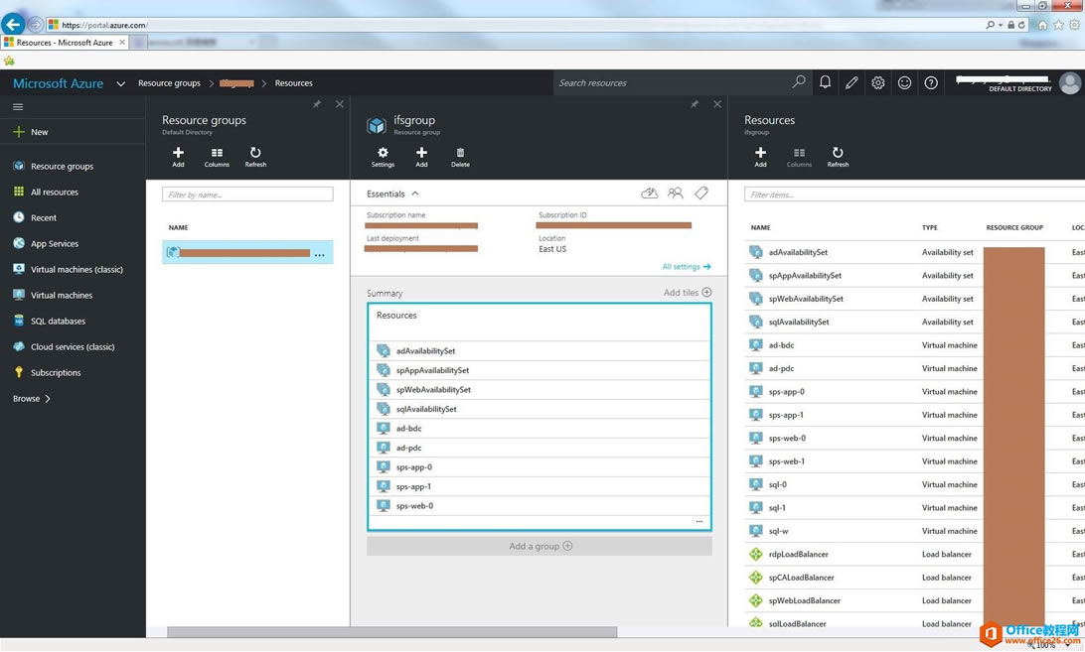Click the smiley feedback icon
Image resolution: width=1085 pixels, height=652 pixels.
pyautogui.click(x=904, y=83)
